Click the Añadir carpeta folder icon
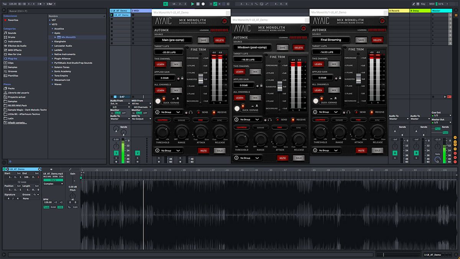Screen dimensions: 460x259 click(x=5, y=122)
